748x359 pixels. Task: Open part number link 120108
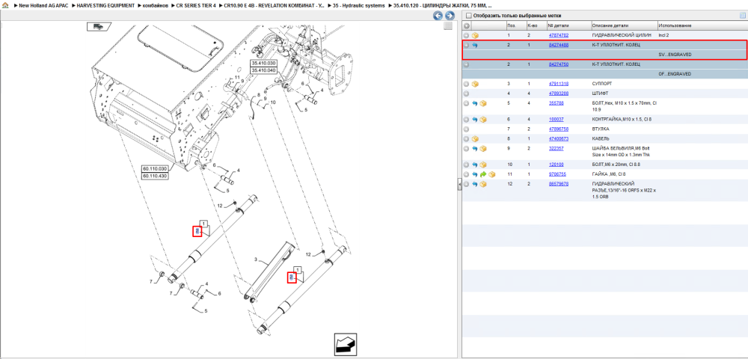coord(555,165)
